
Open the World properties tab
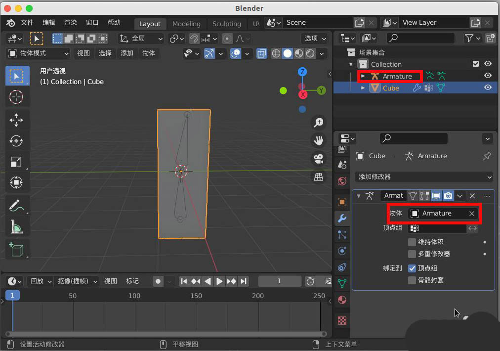(x=342, y=181)
